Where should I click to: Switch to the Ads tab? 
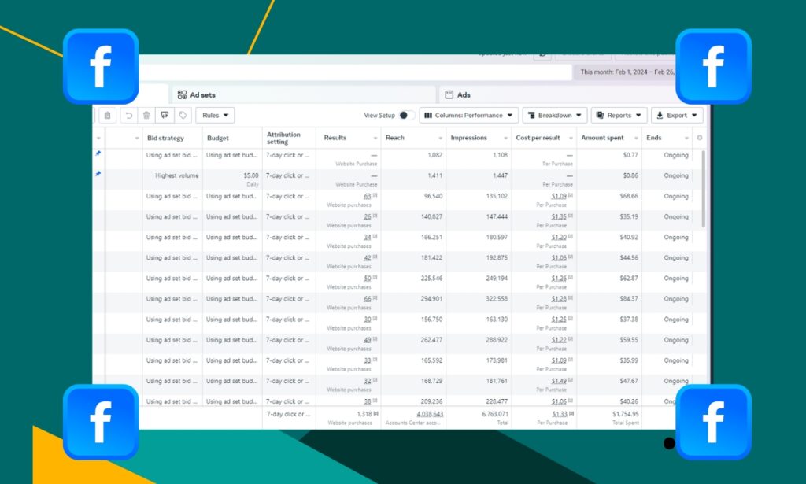point(464,95)
